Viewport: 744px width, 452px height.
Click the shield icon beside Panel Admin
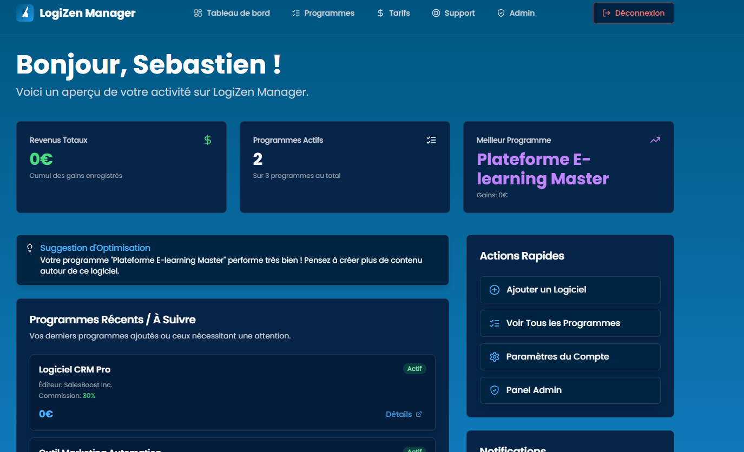493,390
